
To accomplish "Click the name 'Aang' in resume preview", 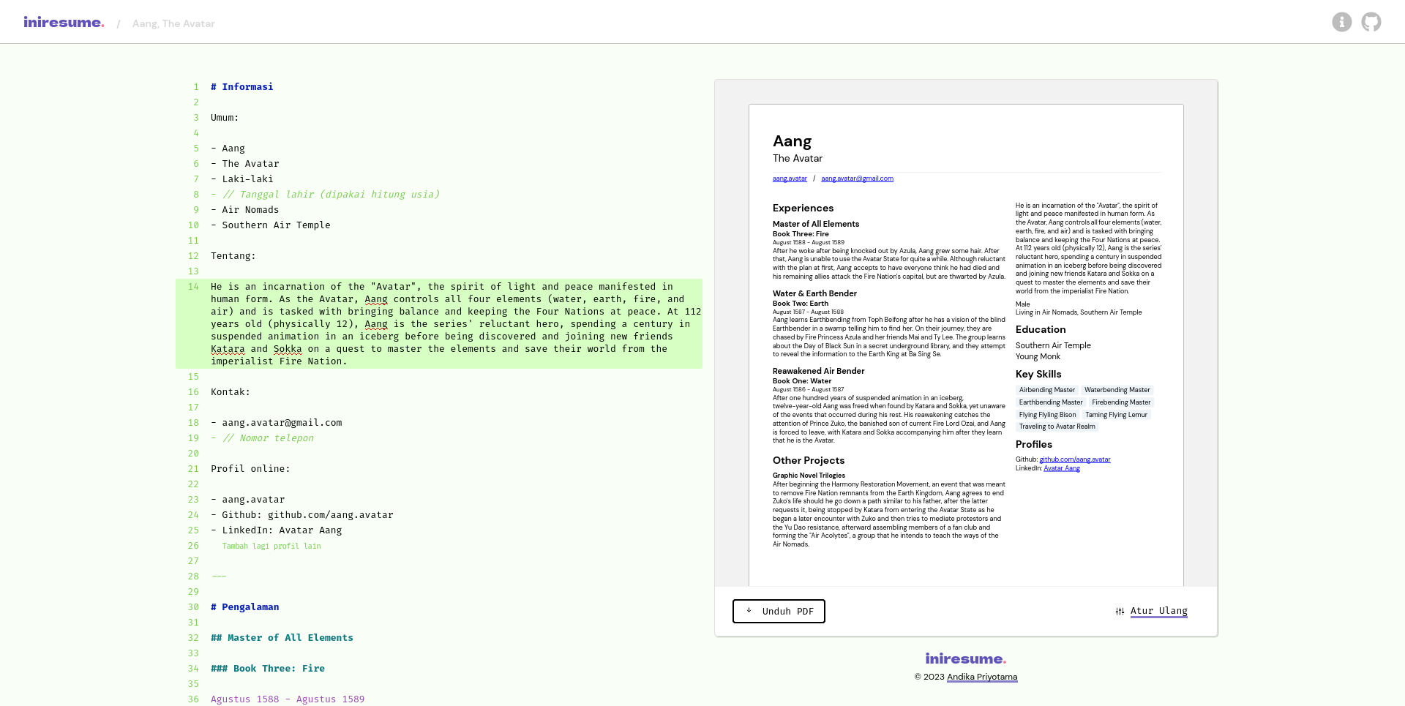I will [792, 141].
